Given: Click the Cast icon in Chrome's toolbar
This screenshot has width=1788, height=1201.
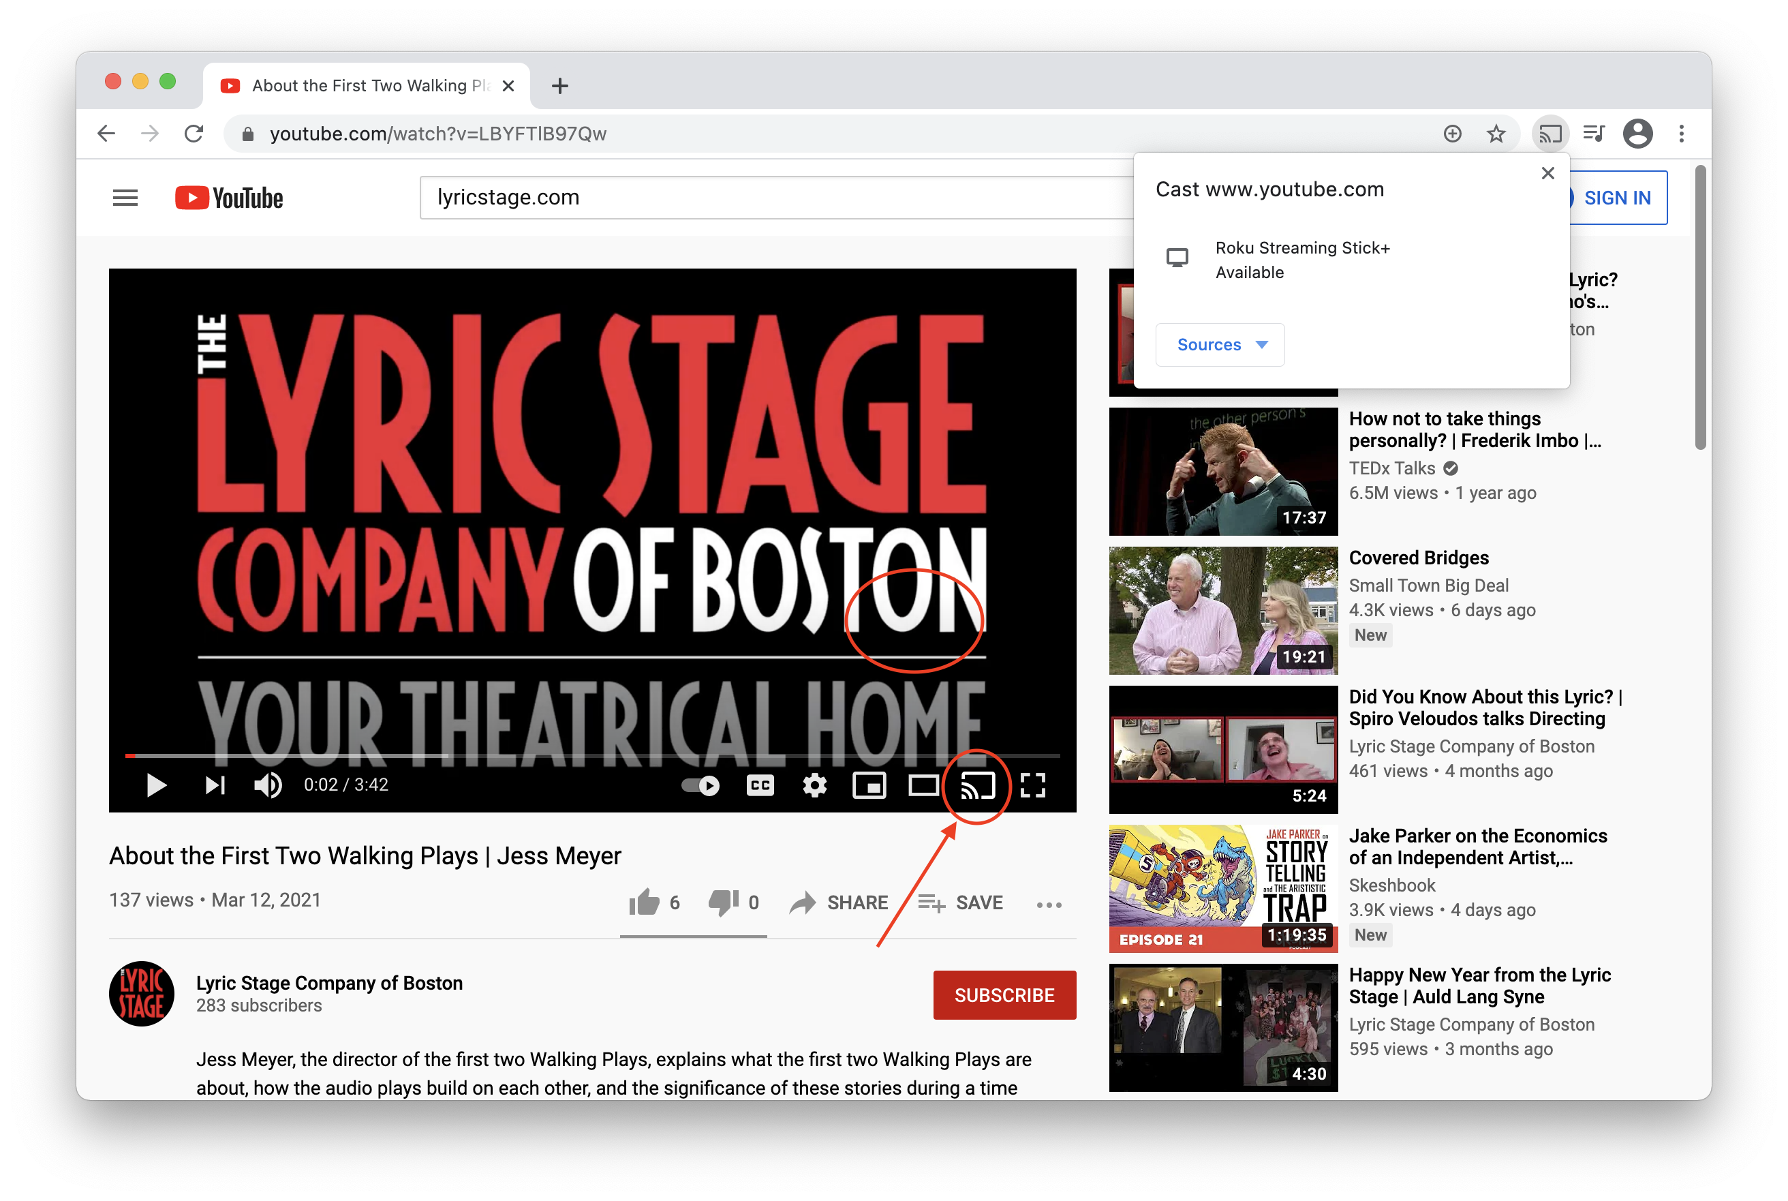Looking at the screenshot, I should coord(1550,134).
